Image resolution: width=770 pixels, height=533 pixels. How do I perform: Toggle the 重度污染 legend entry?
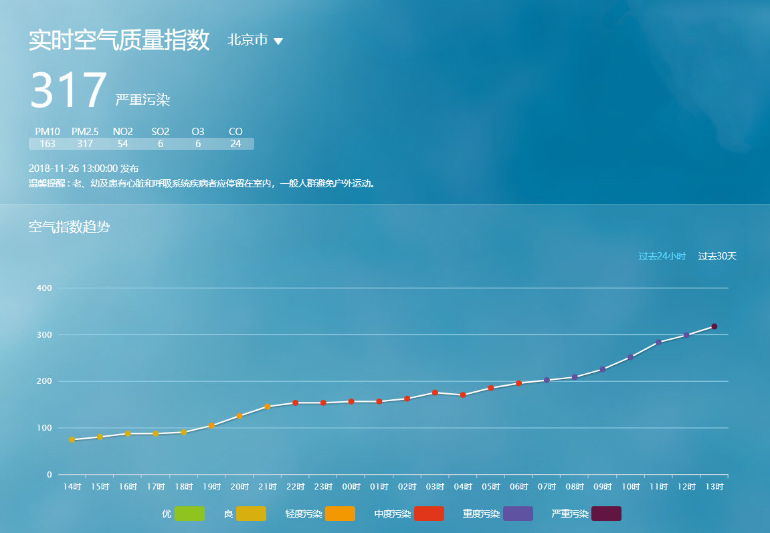(516, 513)
